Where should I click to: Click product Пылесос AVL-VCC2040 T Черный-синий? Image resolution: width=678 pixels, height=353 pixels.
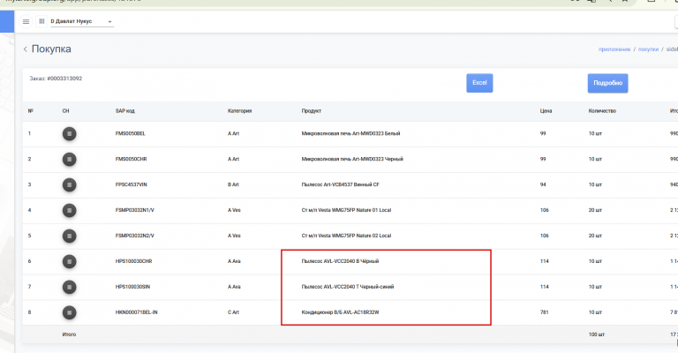[x=348, y=287]
